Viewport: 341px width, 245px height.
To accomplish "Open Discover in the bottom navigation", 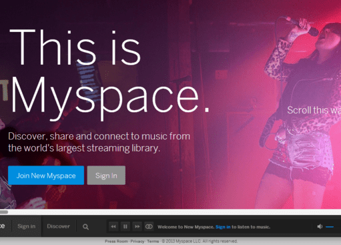I will 58,226.
